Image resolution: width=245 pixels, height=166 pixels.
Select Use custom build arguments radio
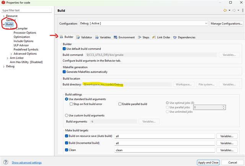[66, 115]
